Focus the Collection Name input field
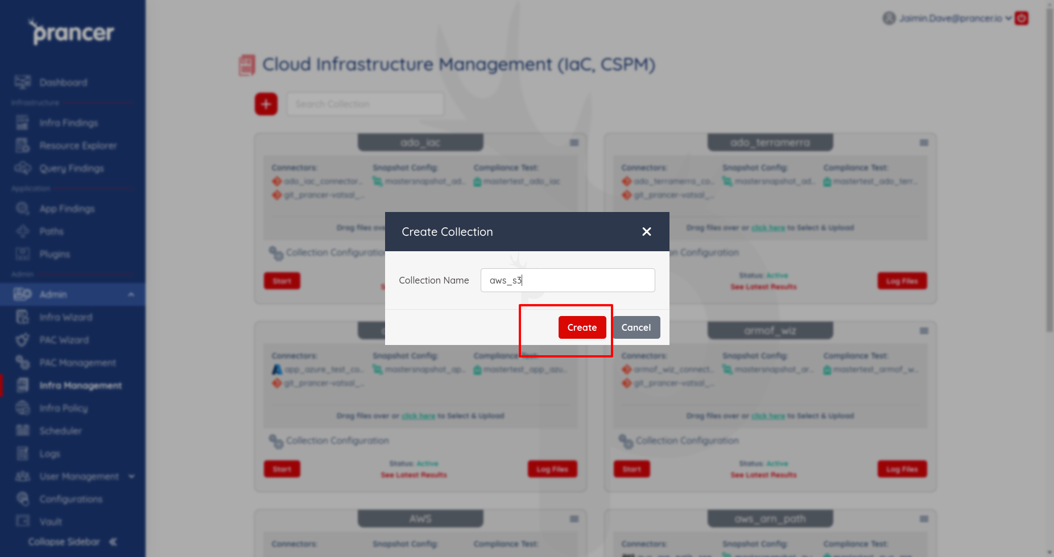1054x557 pixels. pos(568,280)
